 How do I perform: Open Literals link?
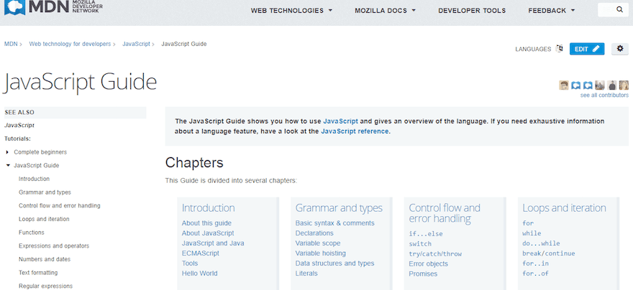click(306, 273)
